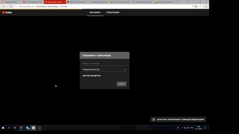The image size is (239, 134).
Task: Switch to the ВЕБ-КАМЕРА tab
Action: [x=95, y=12]
